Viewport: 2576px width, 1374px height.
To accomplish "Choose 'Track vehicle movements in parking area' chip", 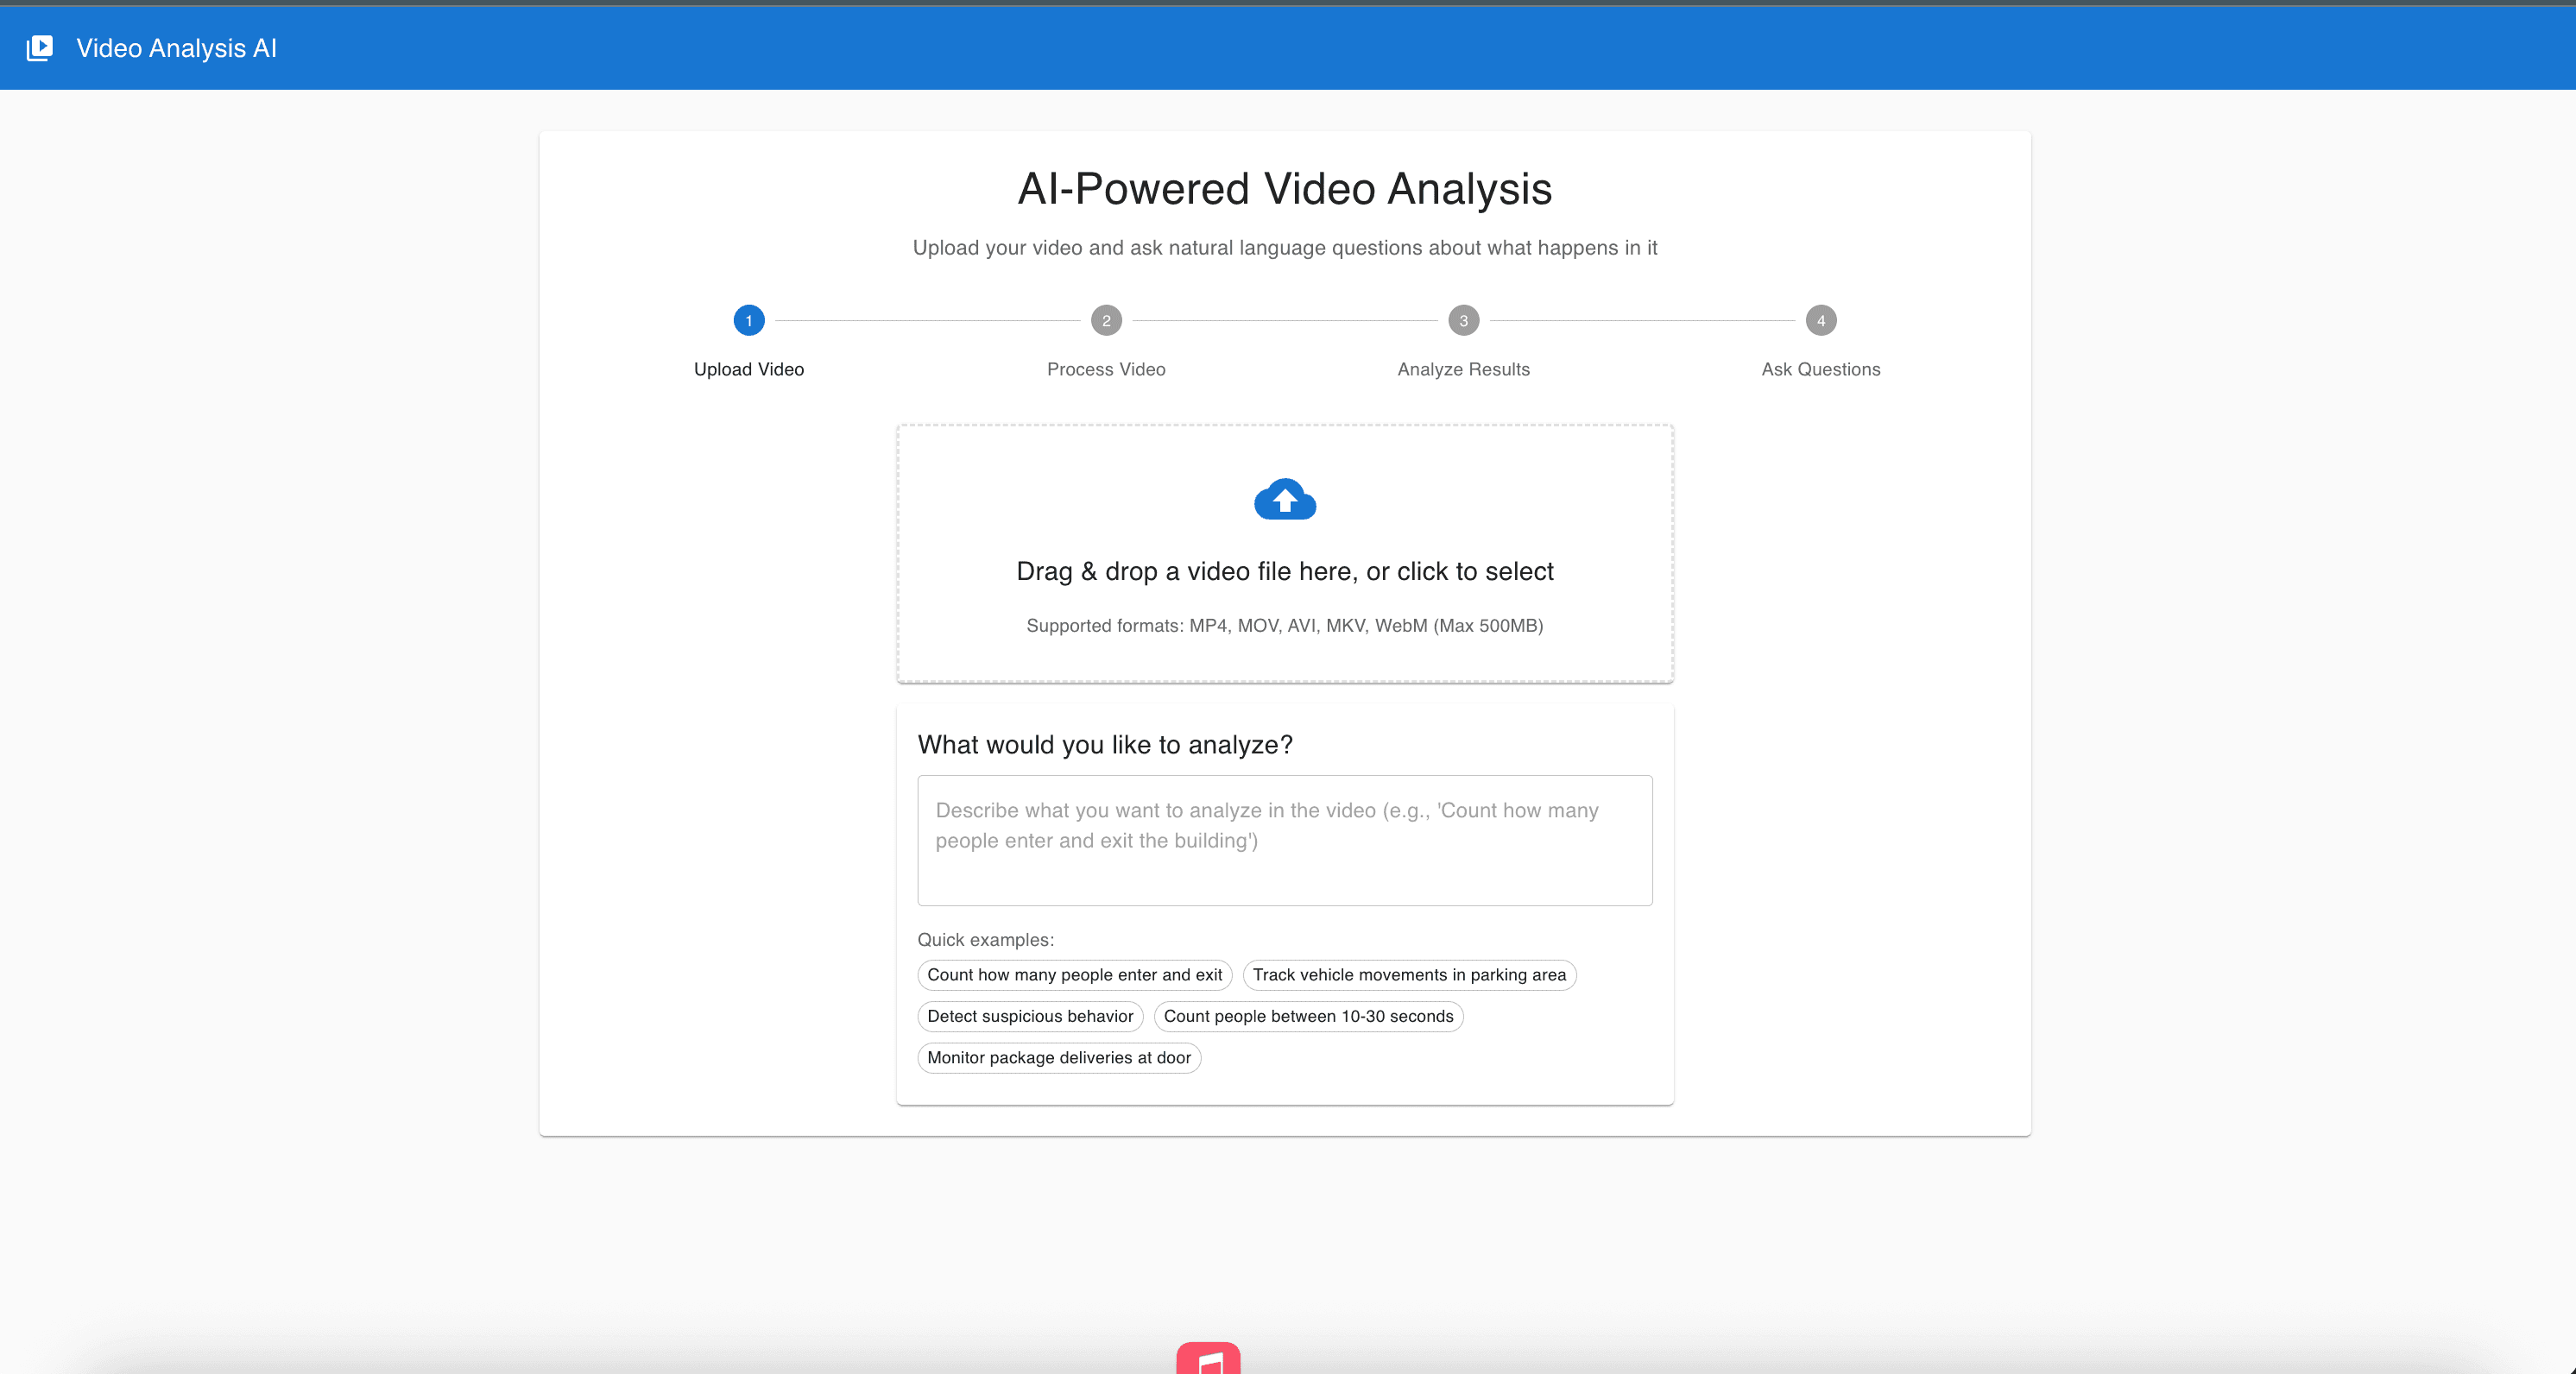I will 1409,975.
